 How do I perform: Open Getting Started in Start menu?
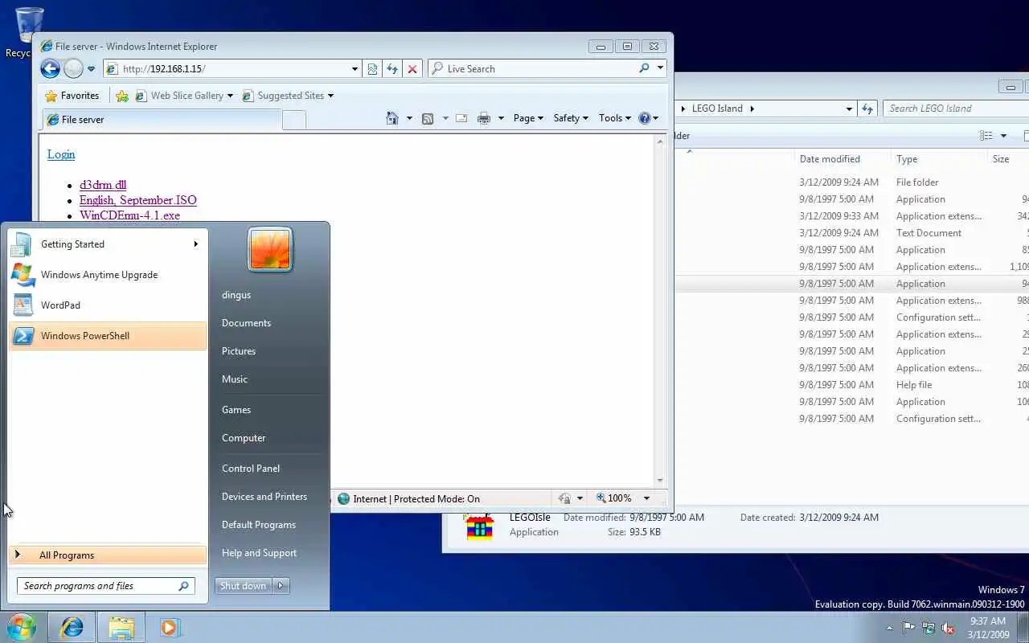108,244
